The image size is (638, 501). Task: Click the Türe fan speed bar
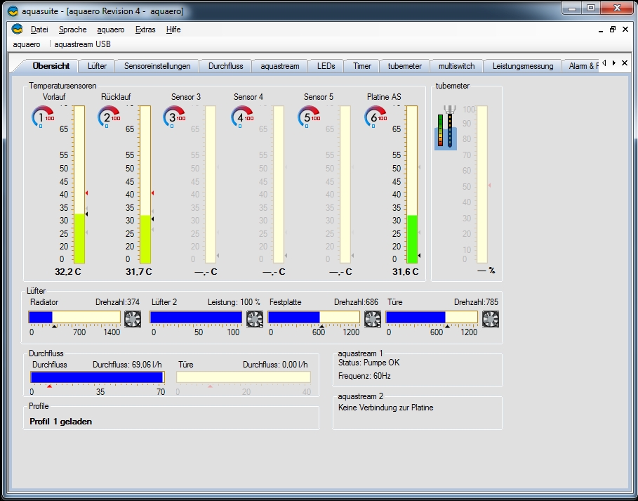click(x=432, y=317)
